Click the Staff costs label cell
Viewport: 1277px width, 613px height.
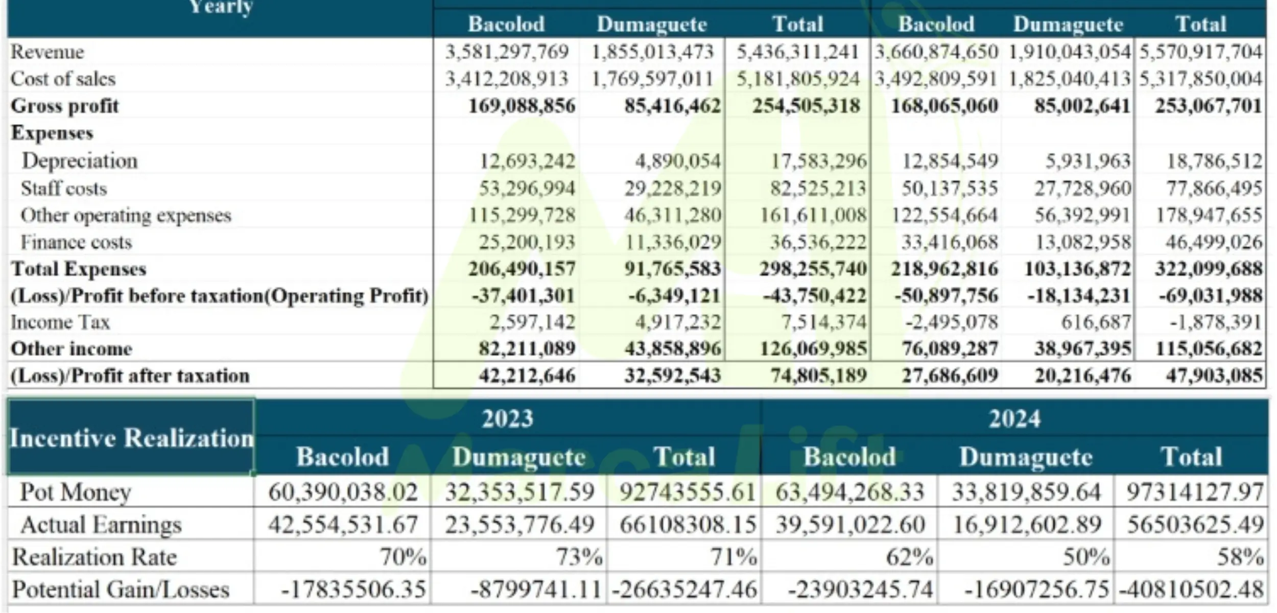coord(64,189)
